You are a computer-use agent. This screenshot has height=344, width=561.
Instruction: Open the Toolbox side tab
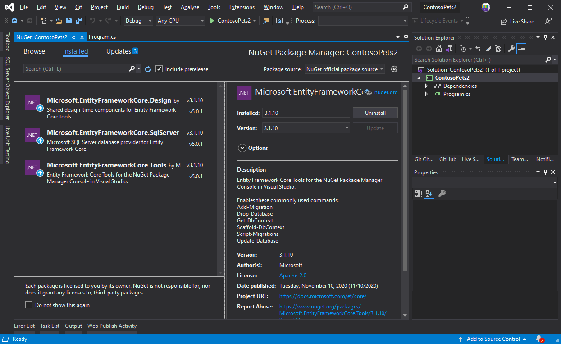pyautogui.click(x=7, y=42)
